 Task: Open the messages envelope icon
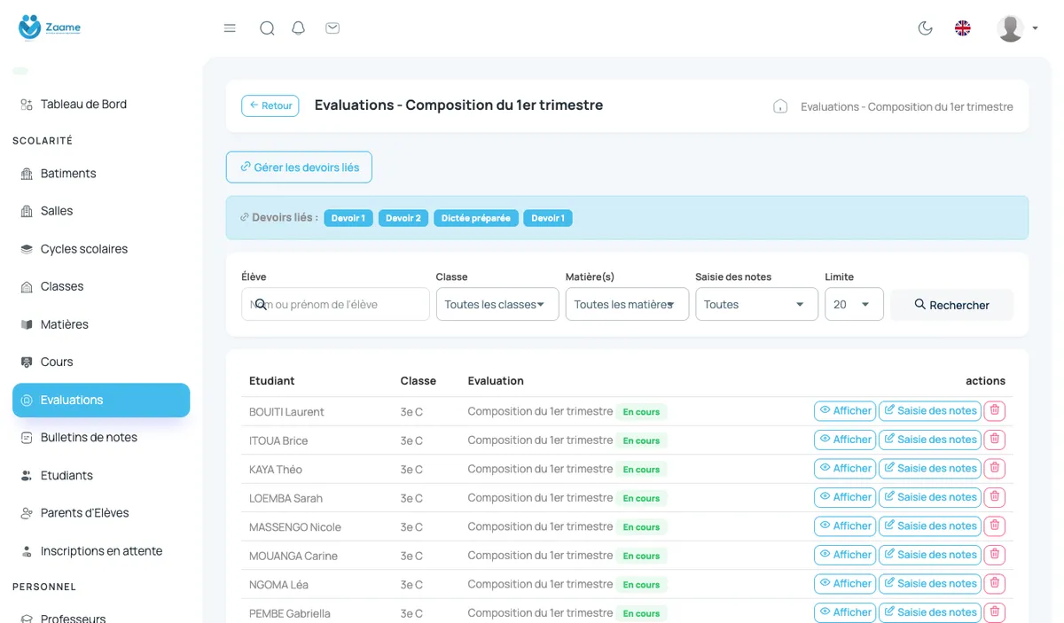[x=332, y=28]
